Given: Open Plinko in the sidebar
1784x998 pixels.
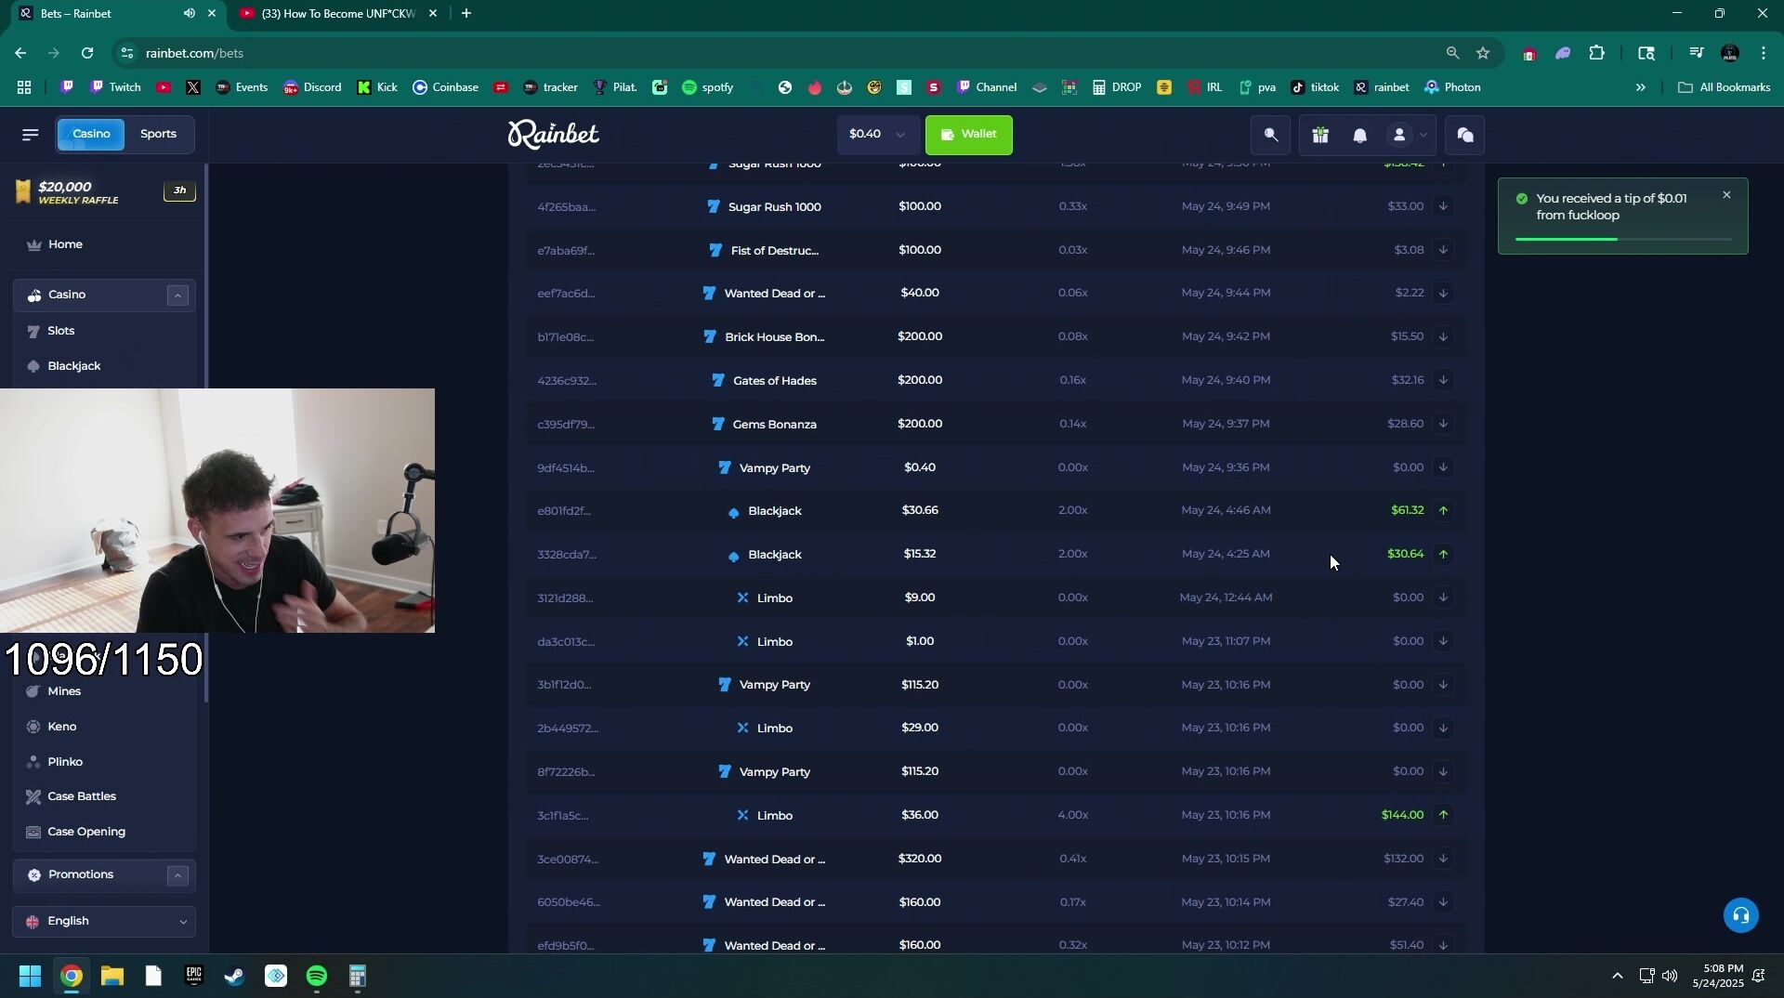Looking at the screenshot, I should tap(65, 762).
